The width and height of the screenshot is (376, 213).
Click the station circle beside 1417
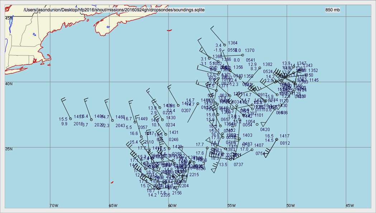point(277,139)
